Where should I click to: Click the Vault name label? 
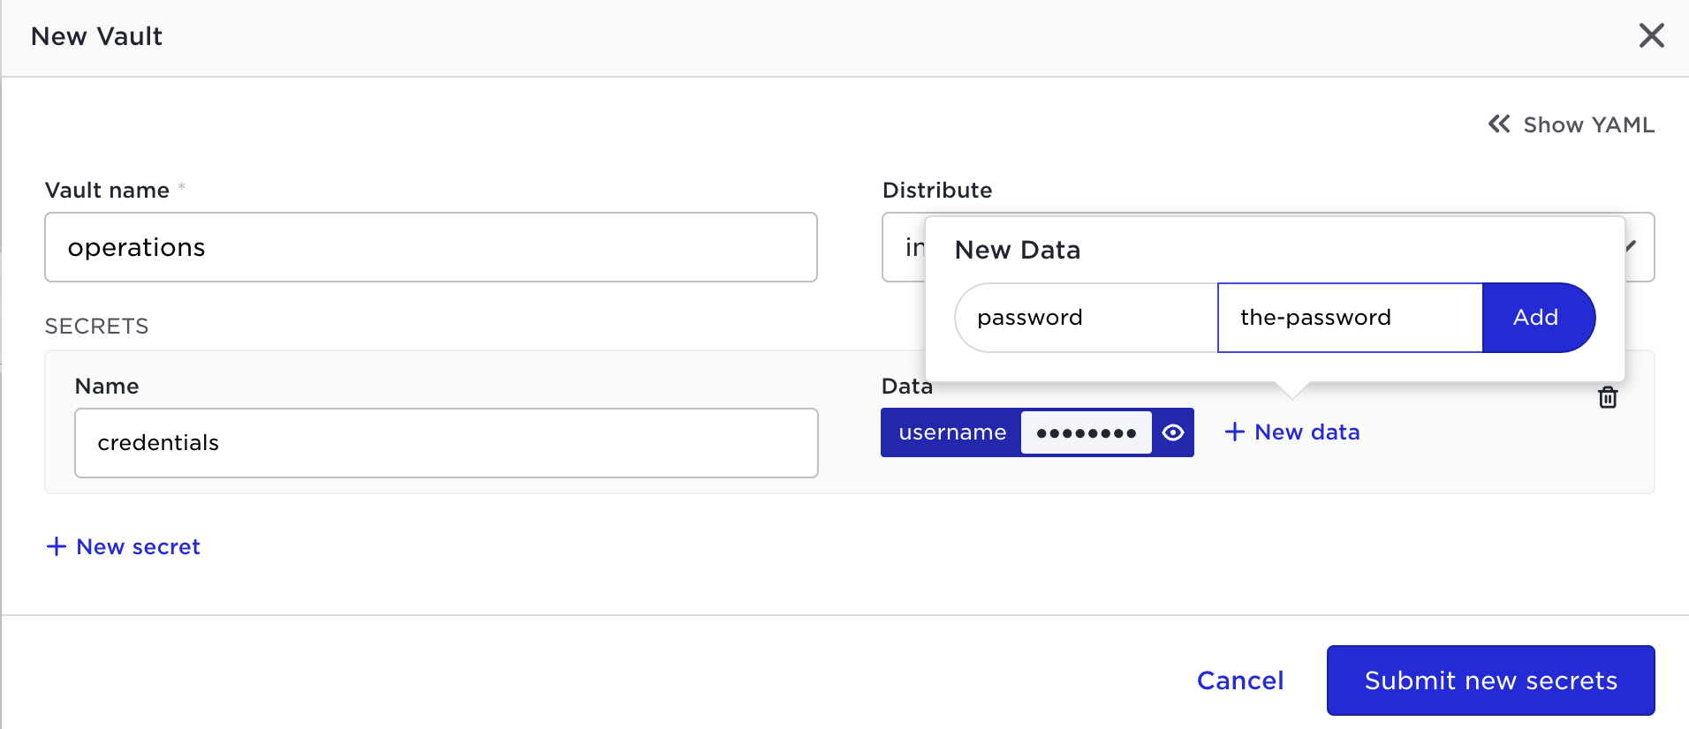(108, 191)
